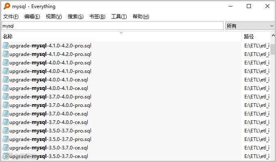Click file icon of first upgrade-mysql-3.5.0-3.7.0-ce.sql row
The height and width of the screenshot is (162, 276).
click(x=5, y=148)
